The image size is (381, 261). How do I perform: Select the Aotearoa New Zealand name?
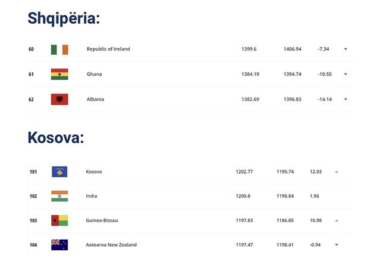pyautogui.click(x=111, y=245)
